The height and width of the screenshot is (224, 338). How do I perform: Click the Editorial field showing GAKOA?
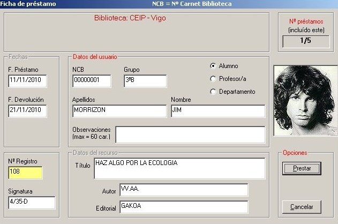pos(184,207)
